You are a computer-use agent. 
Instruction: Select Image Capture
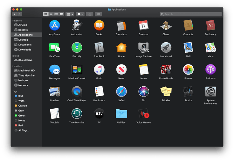pos(144,48)
